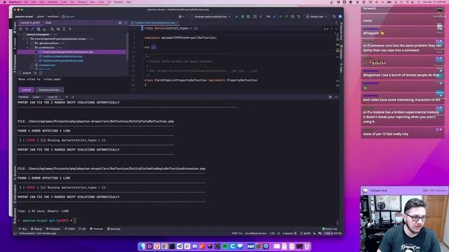Screen dimensions: 449x252
Task: Click the Git rollback icon in main toolbar
Action: (x=299, y=17)
